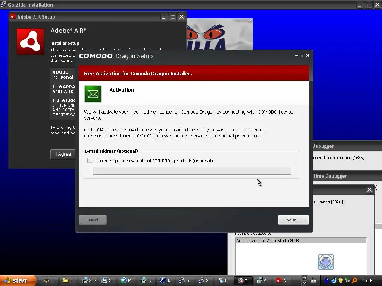
Task: Click the Go!Zilla logo banner image
Action: click(x=220, y=34)
